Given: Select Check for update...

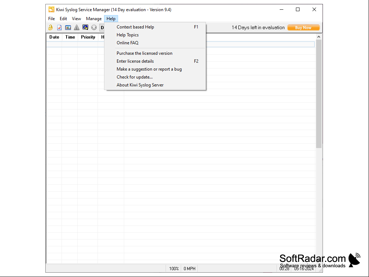Looking at the screenshot, I should point(155,77).
